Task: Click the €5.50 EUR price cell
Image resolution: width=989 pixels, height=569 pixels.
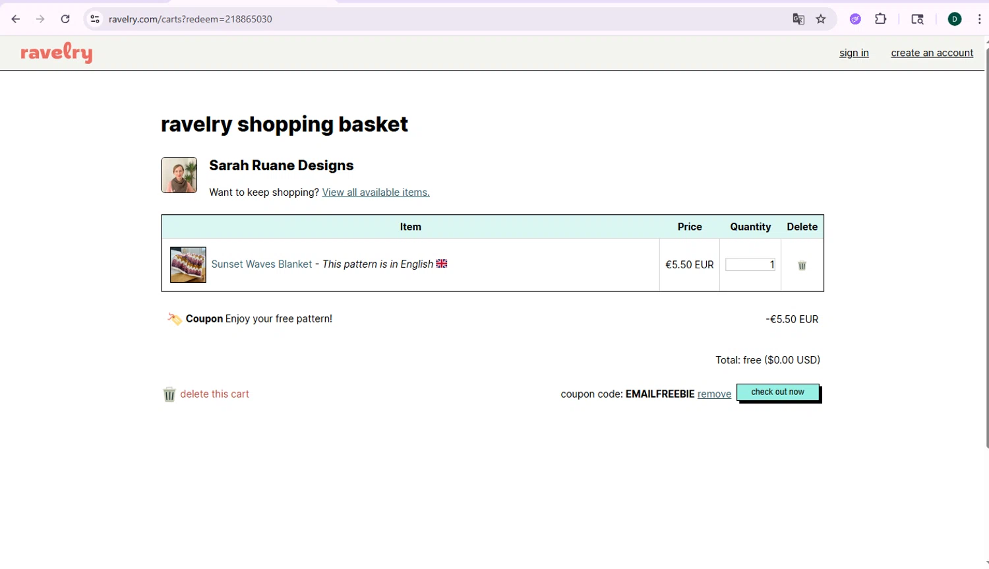Action: pos(689,264)
